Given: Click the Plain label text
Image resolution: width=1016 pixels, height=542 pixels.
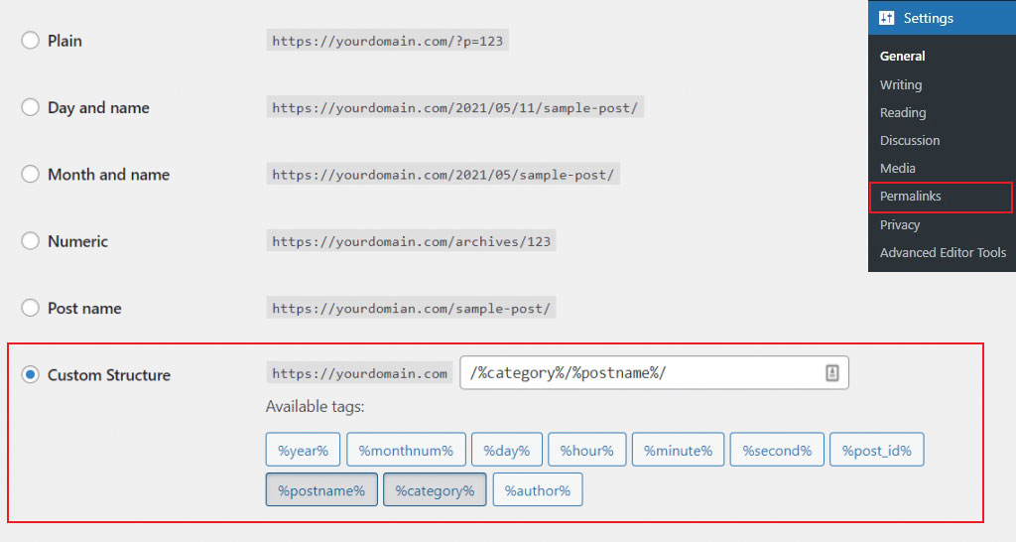Looking at the screenshot, I should point(64,41).
